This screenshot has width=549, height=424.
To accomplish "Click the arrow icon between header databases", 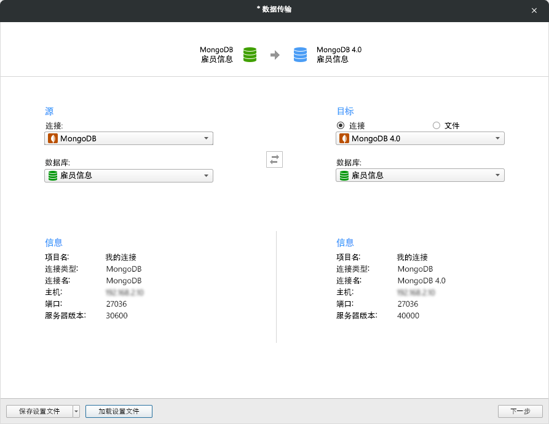I will 275,55.
